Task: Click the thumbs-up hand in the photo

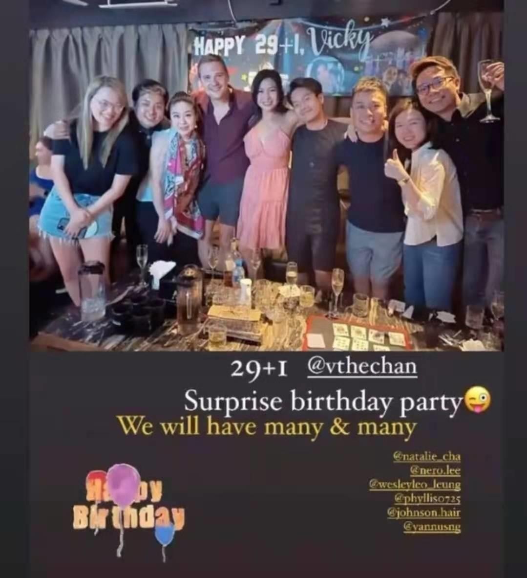Action: point(393,168)
